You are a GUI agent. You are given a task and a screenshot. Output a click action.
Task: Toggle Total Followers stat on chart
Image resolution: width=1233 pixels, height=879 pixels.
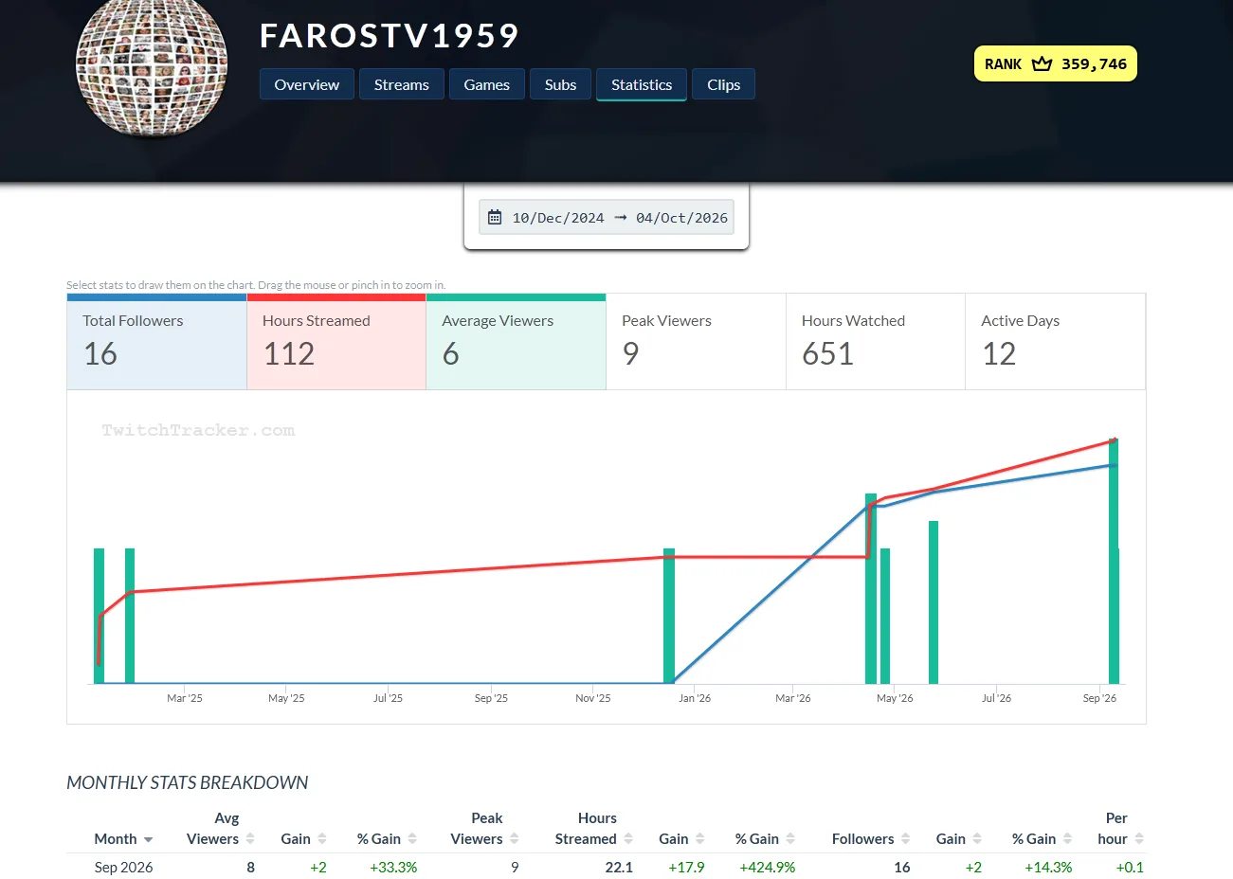(x=156, y=342)
